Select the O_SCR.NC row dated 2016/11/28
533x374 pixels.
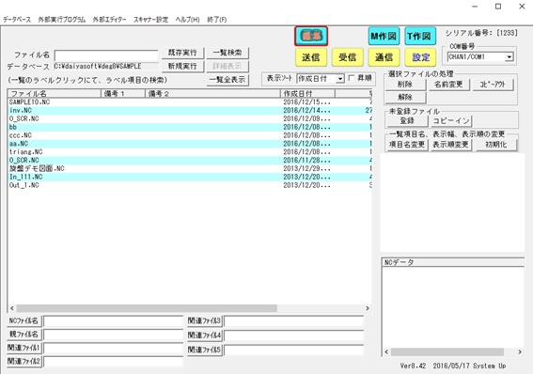coord(190,161)
